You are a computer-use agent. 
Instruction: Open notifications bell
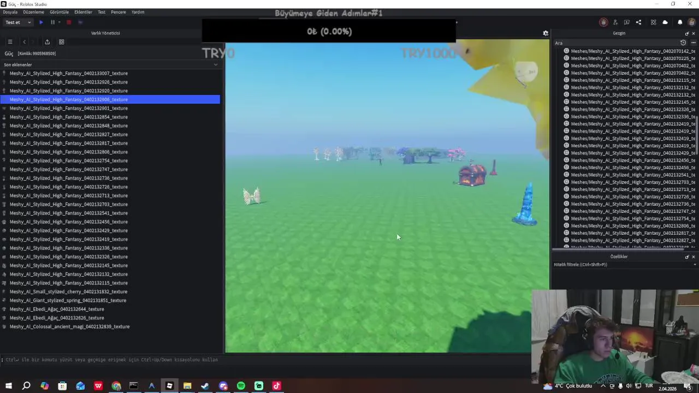[x=680, y=22]
